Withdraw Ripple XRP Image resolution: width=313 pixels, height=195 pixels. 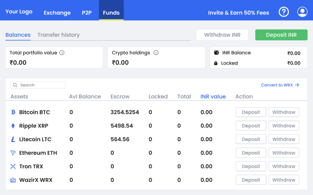(x=284, y=126)
